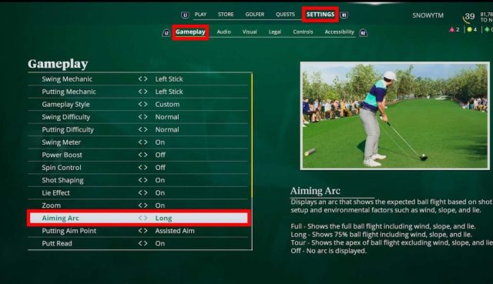Open the Legal sub-tab
493x284 pixels.
[275, 32]
